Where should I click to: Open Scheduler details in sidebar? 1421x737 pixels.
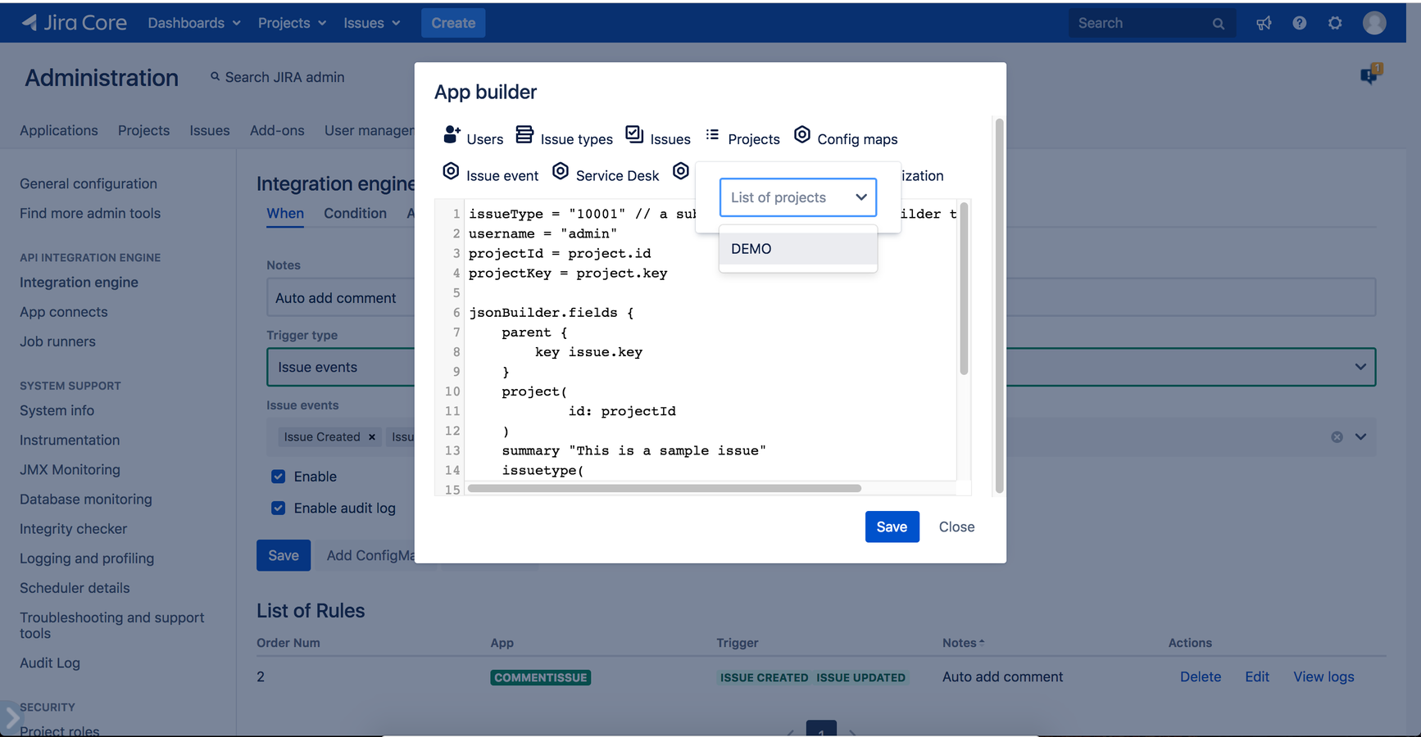coord(75,588)
